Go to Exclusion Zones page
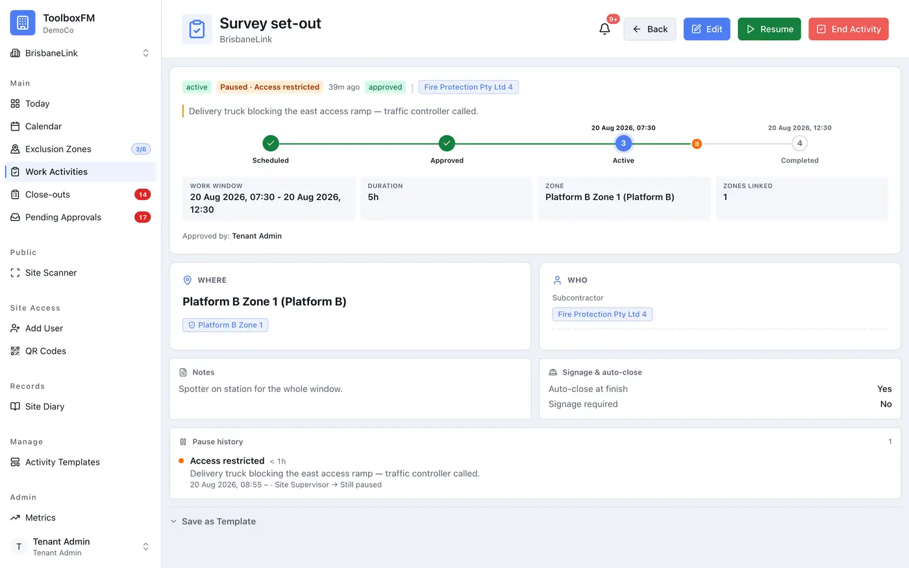The width and height of the screenshot is (909, 568). click(81, 149)
